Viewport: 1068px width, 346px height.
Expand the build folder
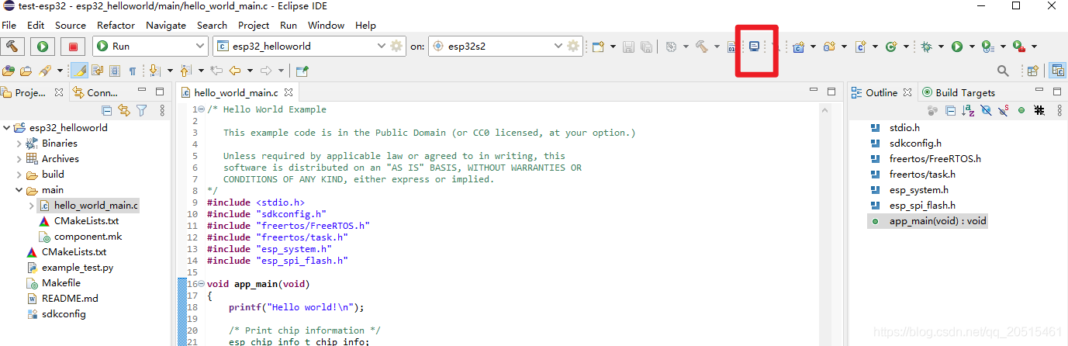tap(19, 174)
